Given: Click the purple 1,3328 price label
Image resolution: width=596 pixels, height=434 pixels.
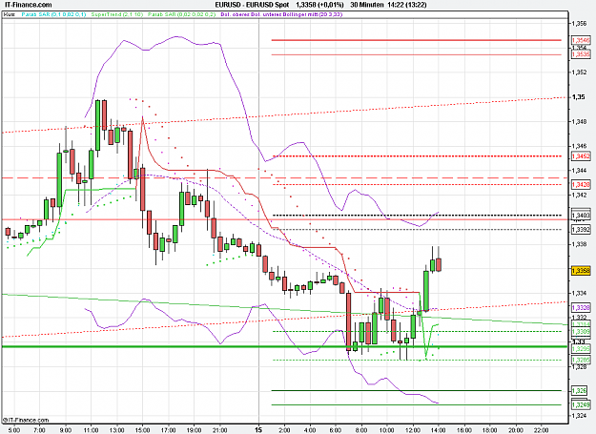Looking at the screenshot, I should (581, 307).
